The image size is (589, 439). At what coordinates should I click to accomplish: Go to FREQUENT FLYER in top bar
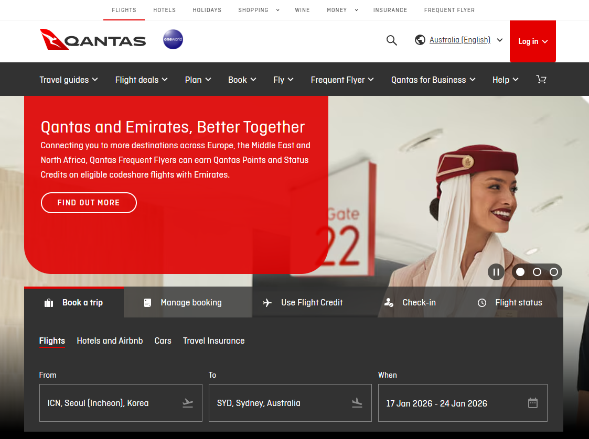[449, 10]
